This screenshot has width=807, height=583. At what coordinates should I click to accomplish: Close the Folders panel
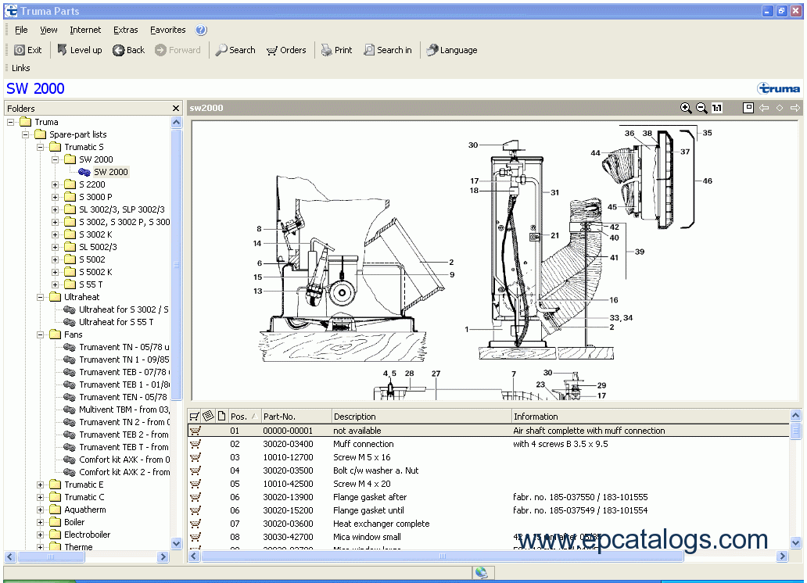pyautogui.click(x=176, y=108)
